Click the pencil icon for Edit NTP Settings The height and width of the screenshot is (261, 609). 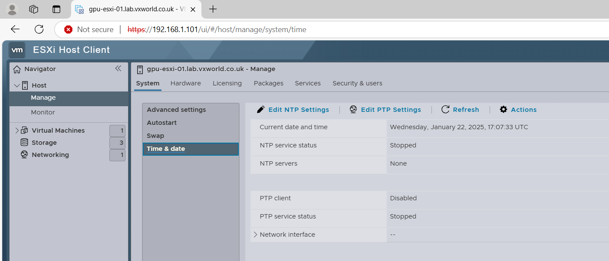click(x=261, y=110)
